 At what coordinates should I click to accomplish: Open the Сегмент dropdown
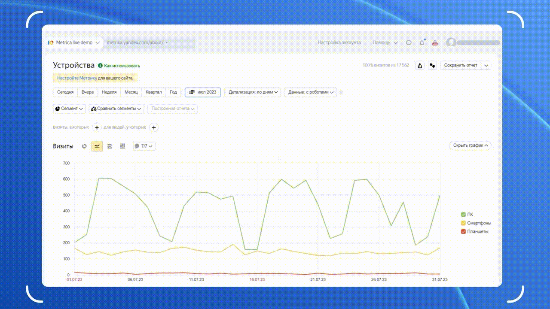tap(69, 109)
